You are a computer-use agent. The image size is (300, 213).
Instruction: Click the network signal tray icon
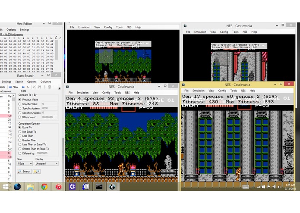(258, 187)
